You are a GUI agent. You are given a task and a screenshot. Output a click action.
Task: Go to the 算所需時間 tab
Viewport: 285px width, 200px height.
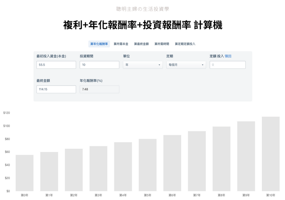click(x=162, y=44)
